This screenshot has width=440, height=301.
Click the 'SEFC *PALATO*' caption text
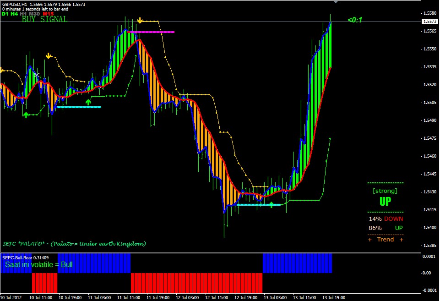point(74,243)
